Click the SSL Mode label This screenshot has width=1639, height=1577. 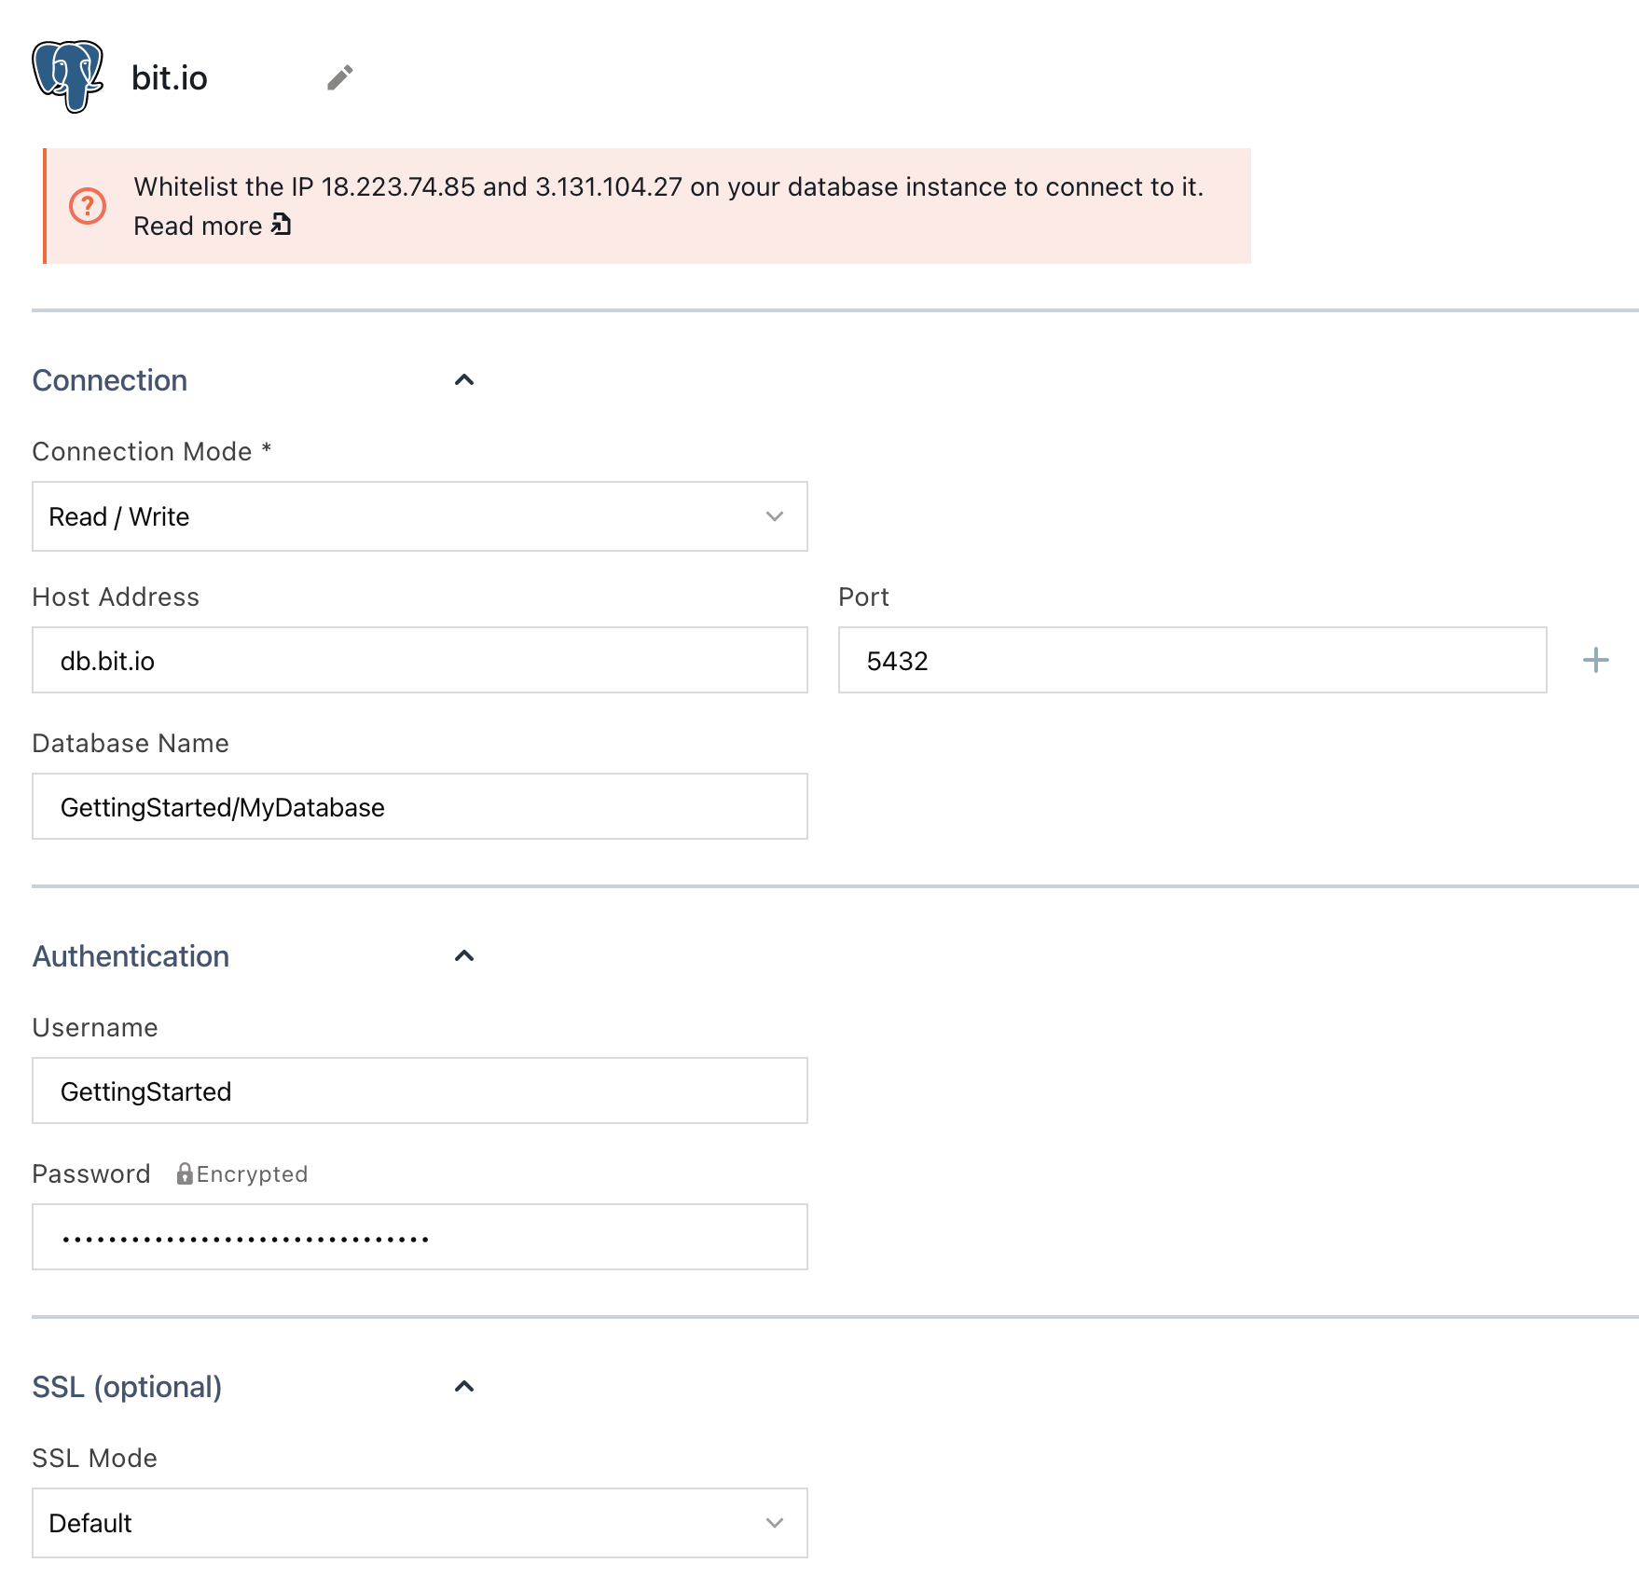click(95, 1458)
